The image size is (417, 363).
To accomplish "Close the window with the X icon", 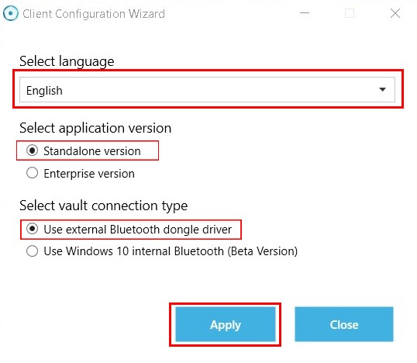I will pyautogui.click(x=395, y=13).
